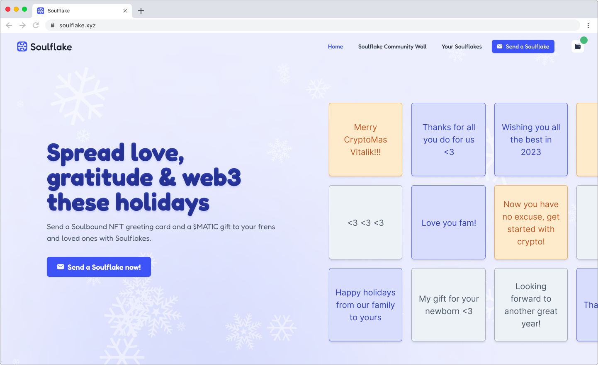Image resolution: width=598 pixels, height=365 pixels.
Task: Click the Soulbound NFT greeting card description
Action: 161,232
